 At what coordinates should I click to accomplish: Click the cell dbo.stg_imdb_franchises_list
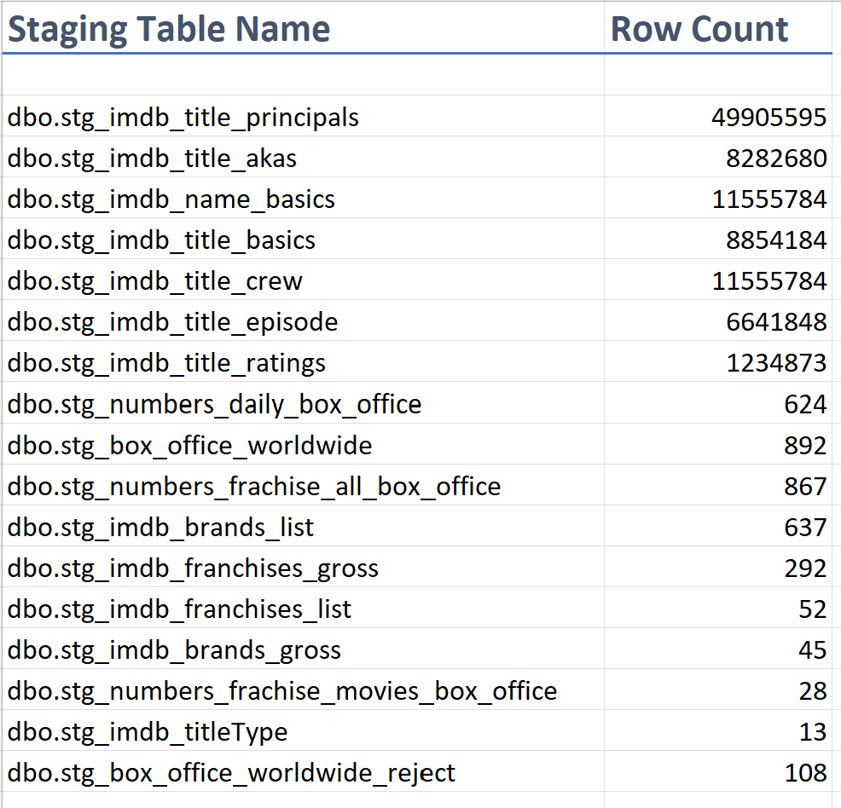[303, 608]
